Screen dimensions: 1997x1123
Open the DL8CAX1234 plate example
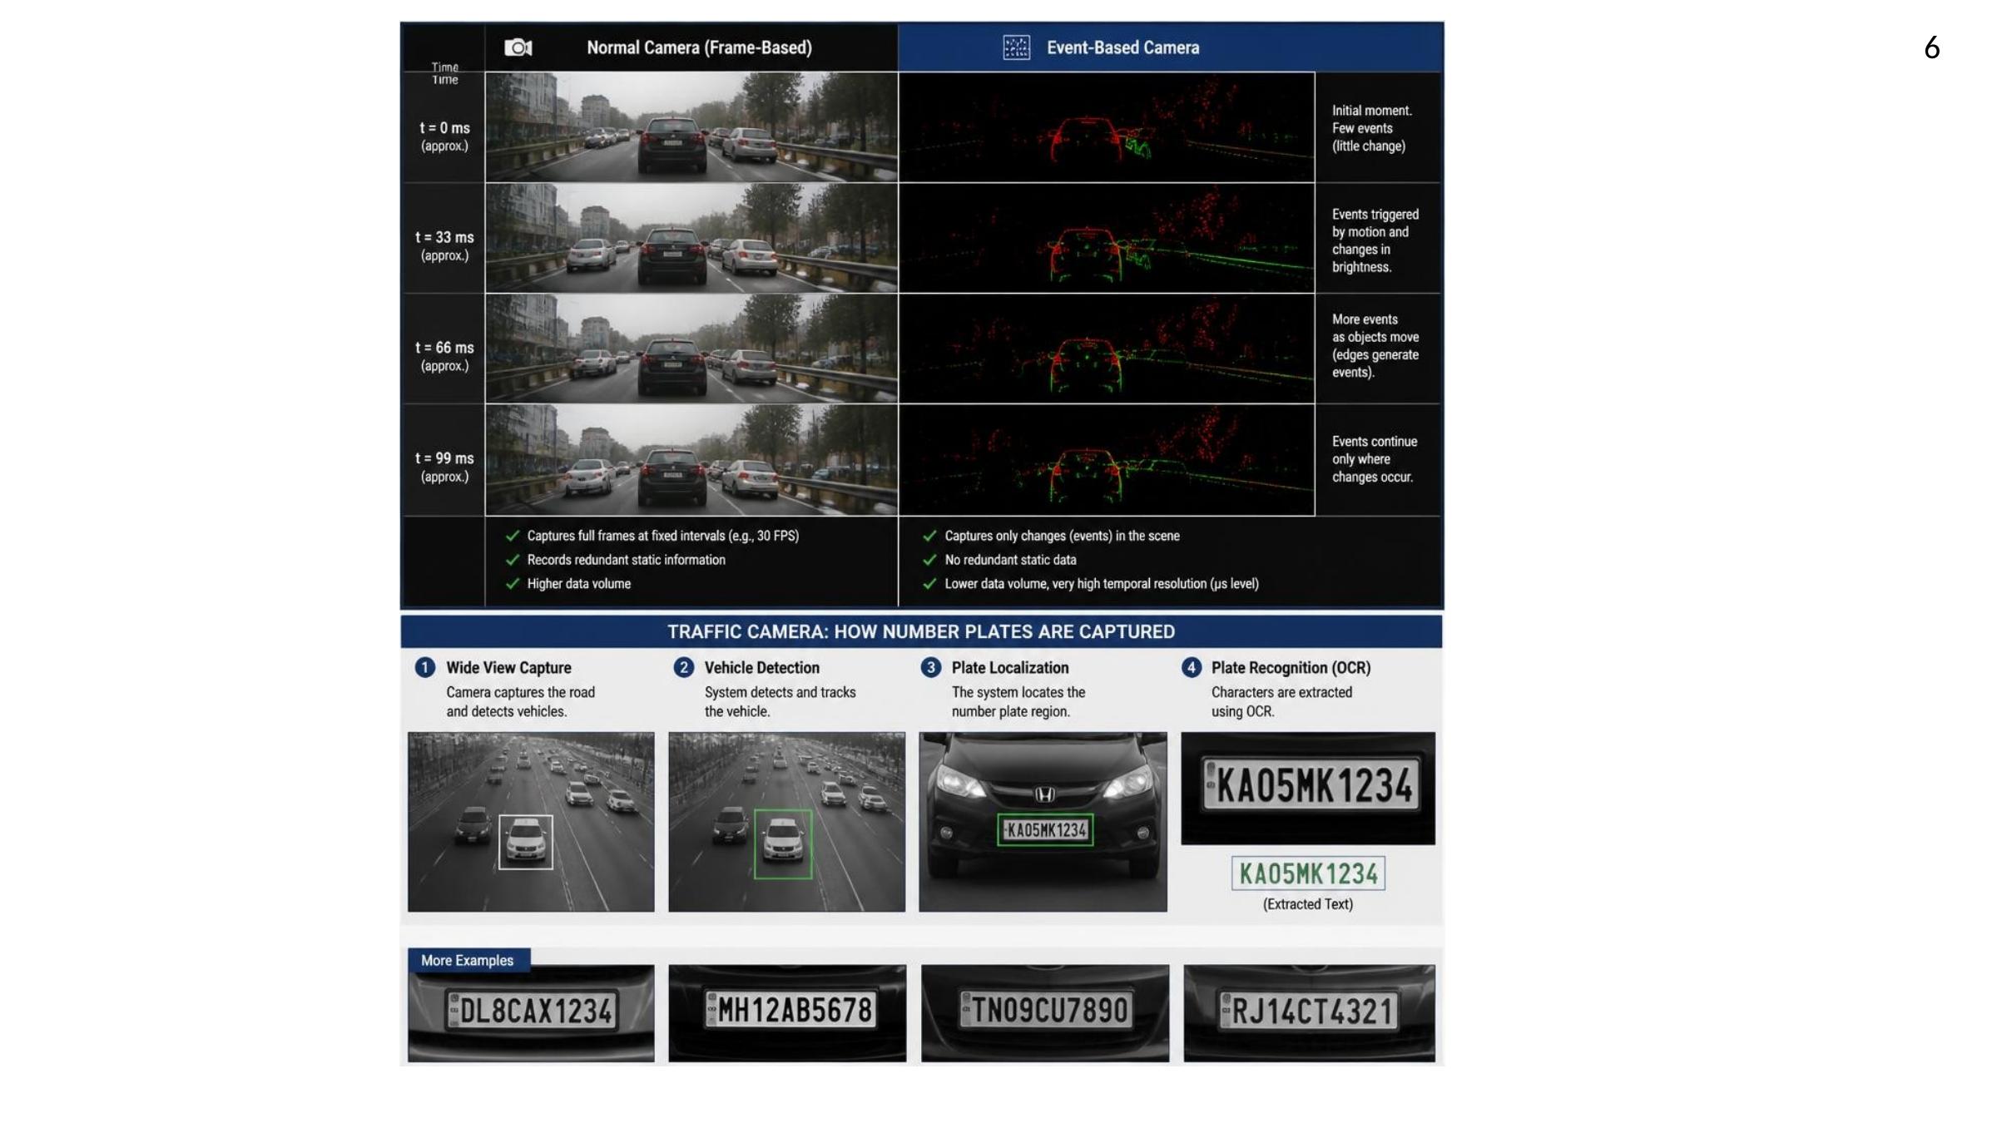pos(531,1013)
